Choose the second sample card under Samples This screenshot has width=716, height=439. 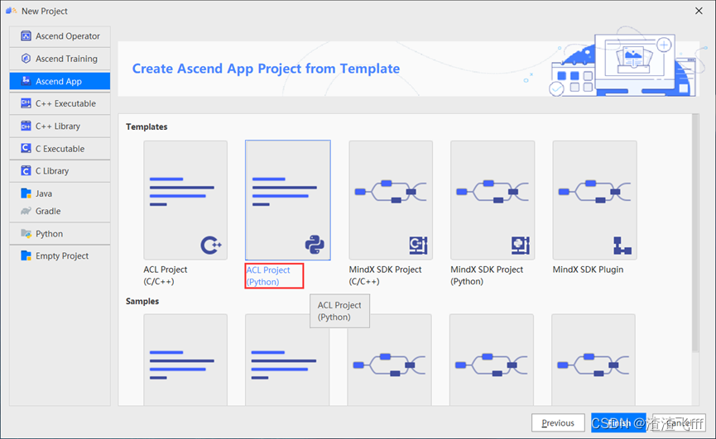coord(287,360)
